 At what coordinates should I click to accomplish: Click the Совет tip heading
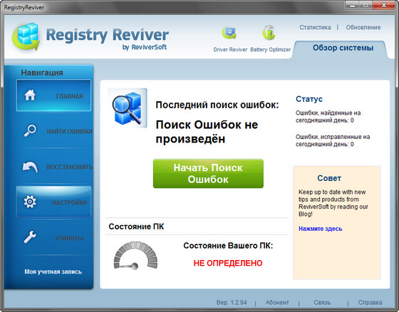(329, 178)
